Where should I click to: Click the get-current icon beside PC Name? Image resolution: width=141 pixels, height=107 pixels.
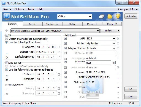(118, 53)
